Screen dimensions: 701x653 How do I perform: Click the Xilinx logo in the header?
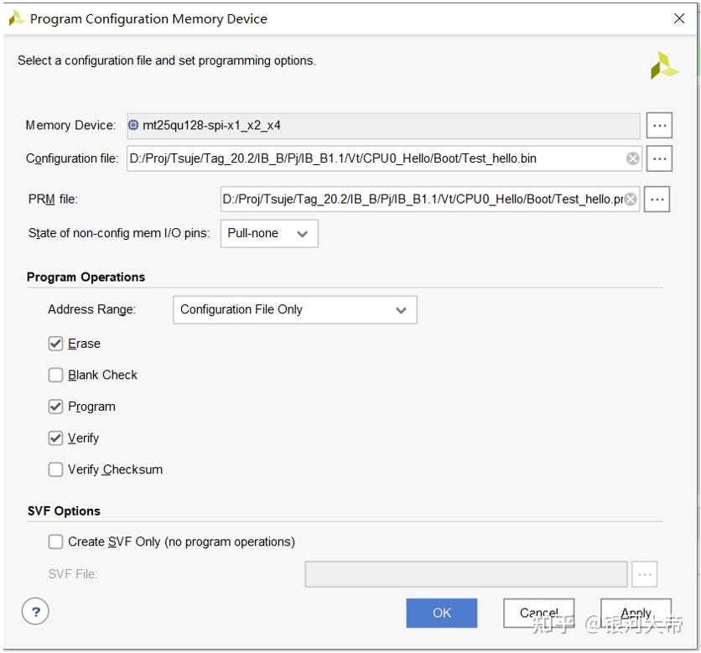click(664, 65)
